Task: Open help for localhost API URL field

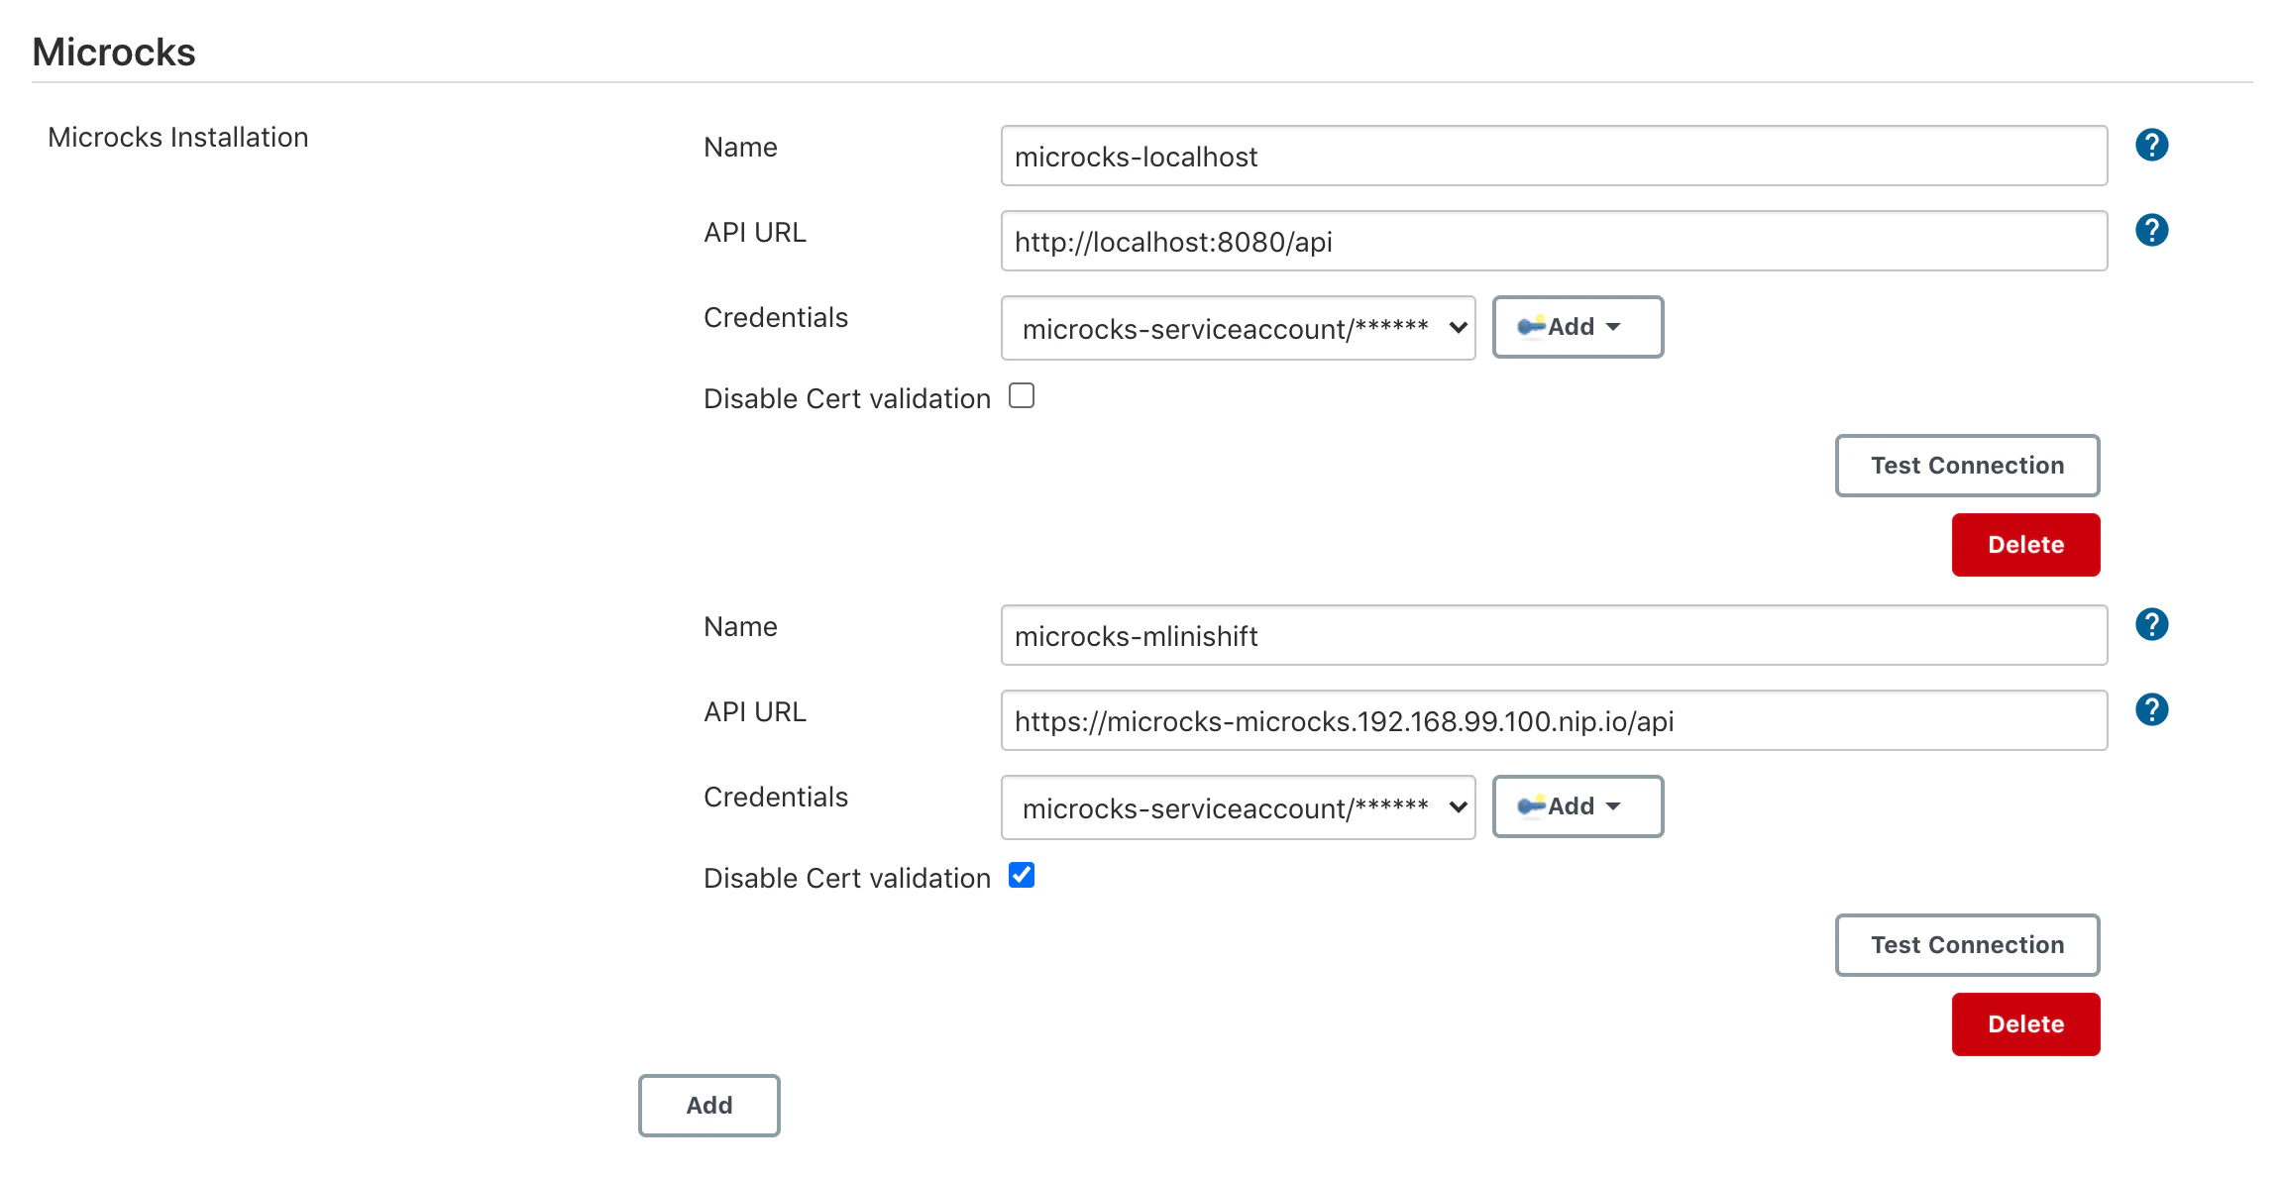Action: [2151, 231]
